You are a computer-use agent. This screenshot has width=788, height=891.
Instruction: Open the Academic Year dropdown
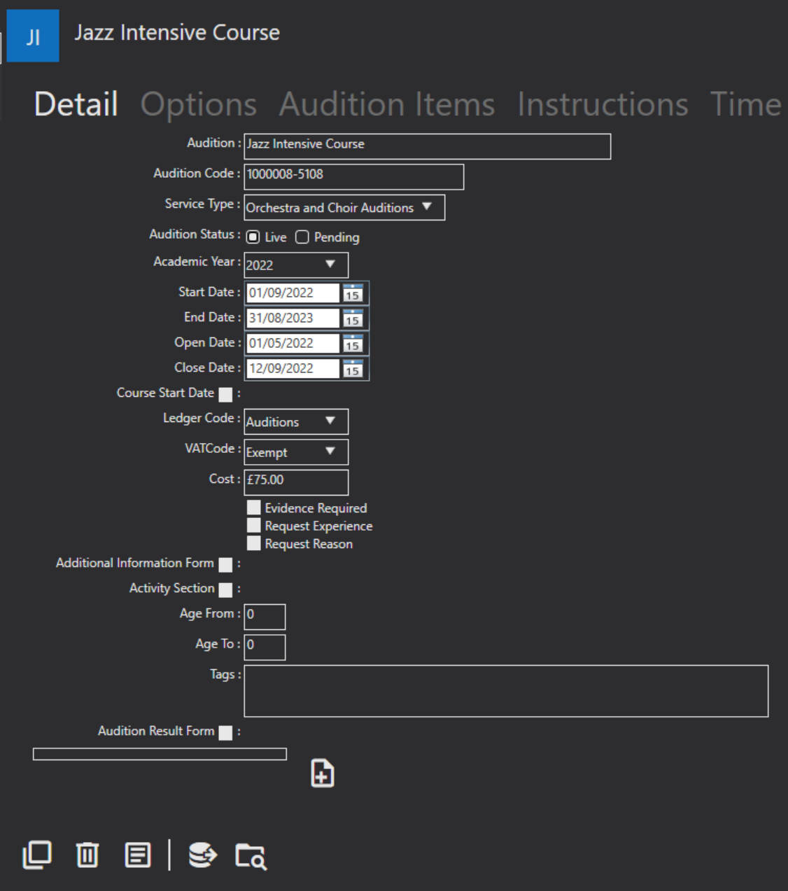tap(331, 265)
